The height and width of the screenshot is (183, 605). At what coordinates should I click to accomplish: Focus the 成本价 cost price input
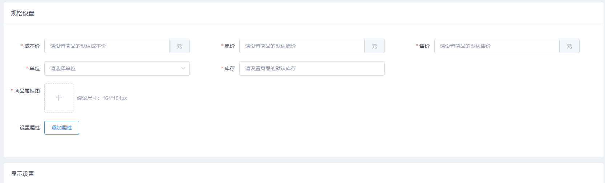[107, 46]
